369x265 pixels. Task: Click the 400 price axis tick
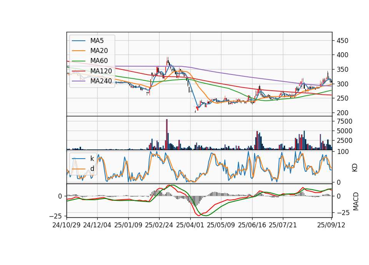[x=342, y=55]
